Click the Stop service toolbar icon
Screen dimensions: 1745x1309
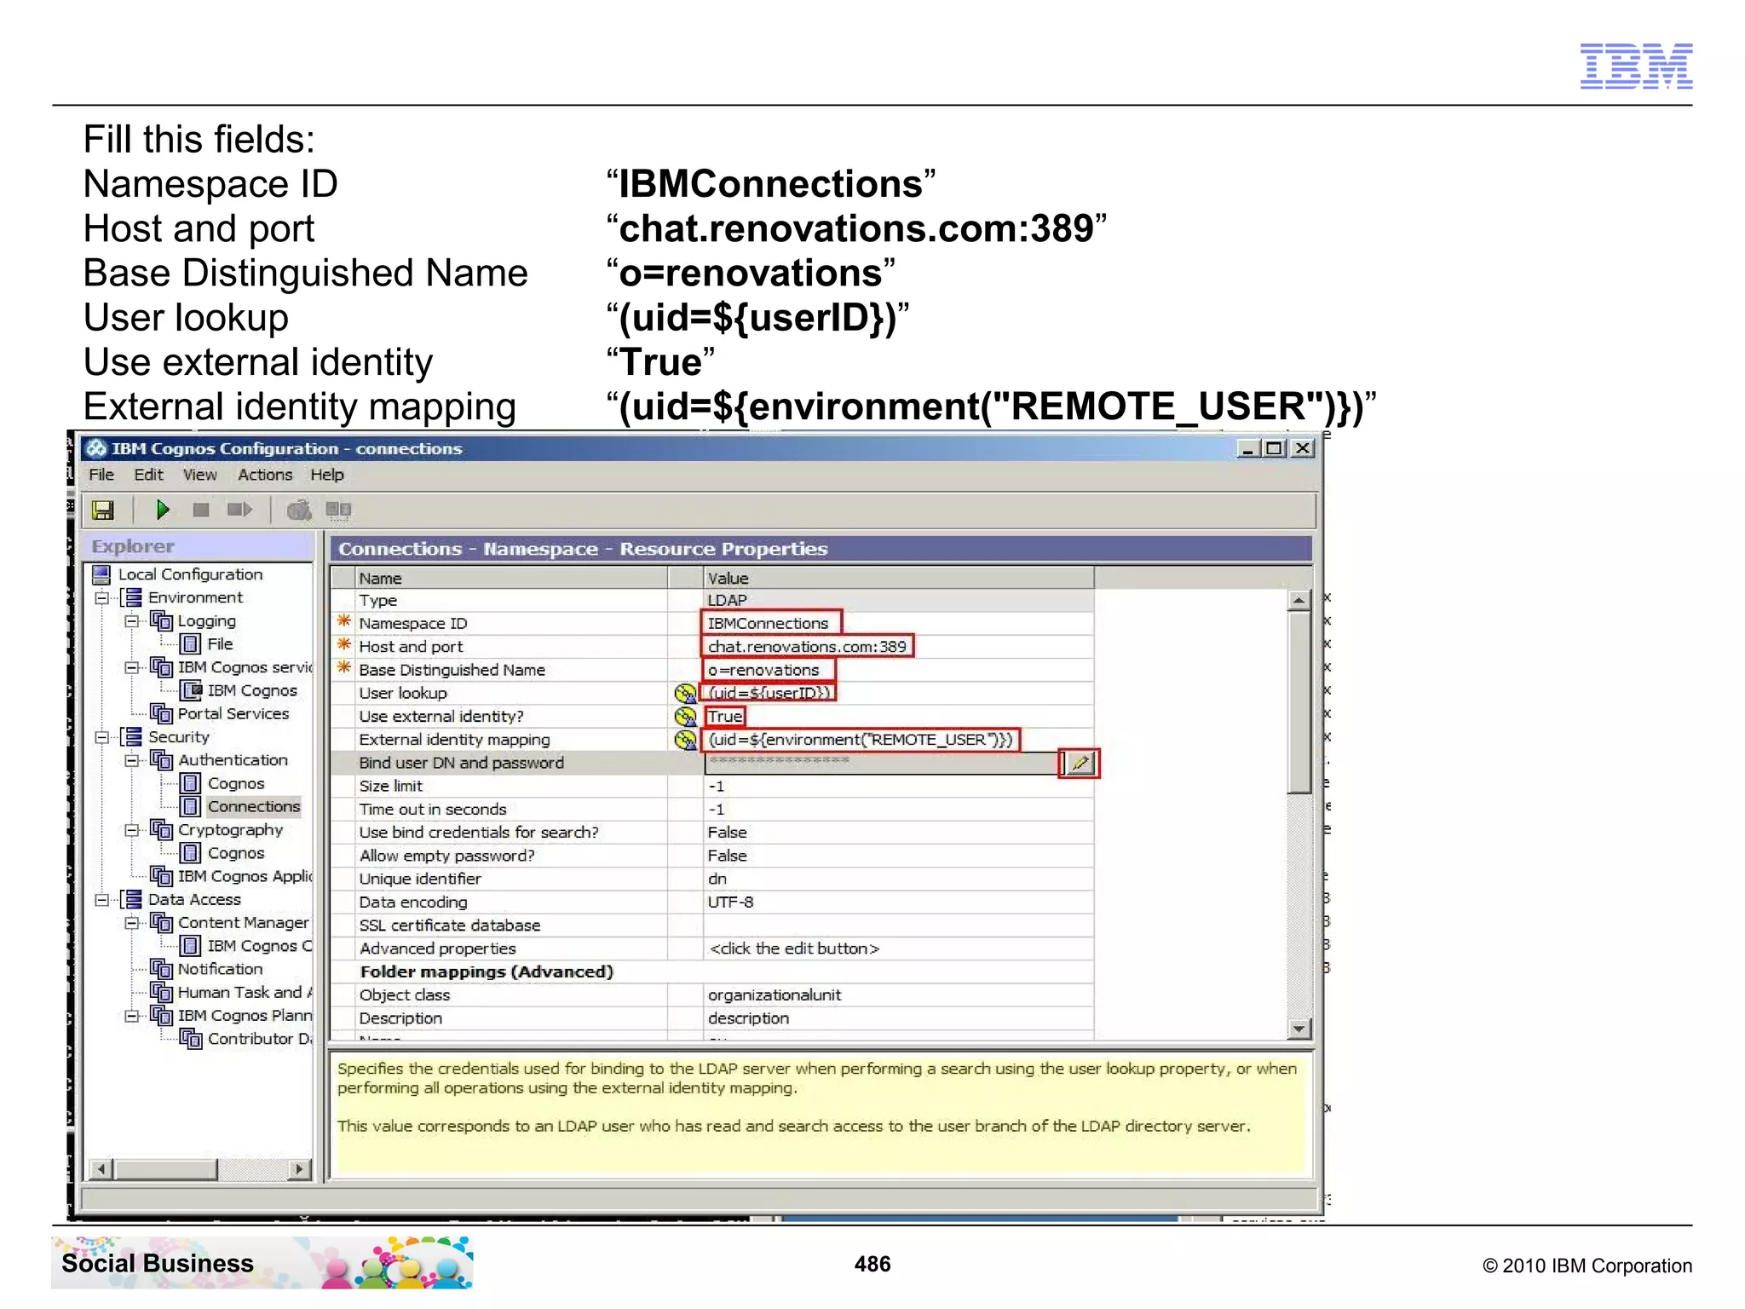coord(201,510)
